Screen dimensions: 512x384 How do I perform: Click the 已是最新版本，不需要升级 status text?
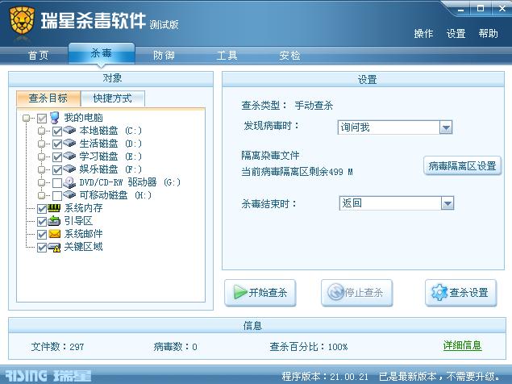click(439, 377)
